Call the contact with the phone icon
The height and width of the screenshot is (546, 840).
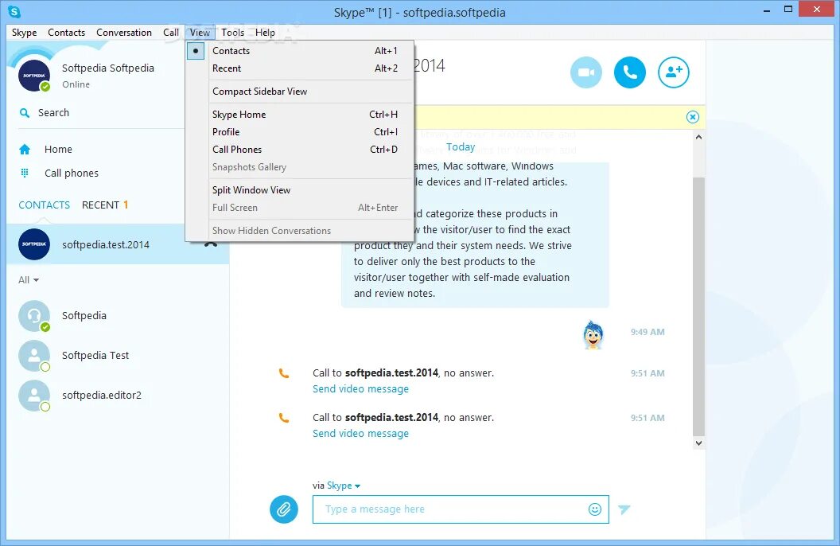pyautogui.click(x=630, y=72)
